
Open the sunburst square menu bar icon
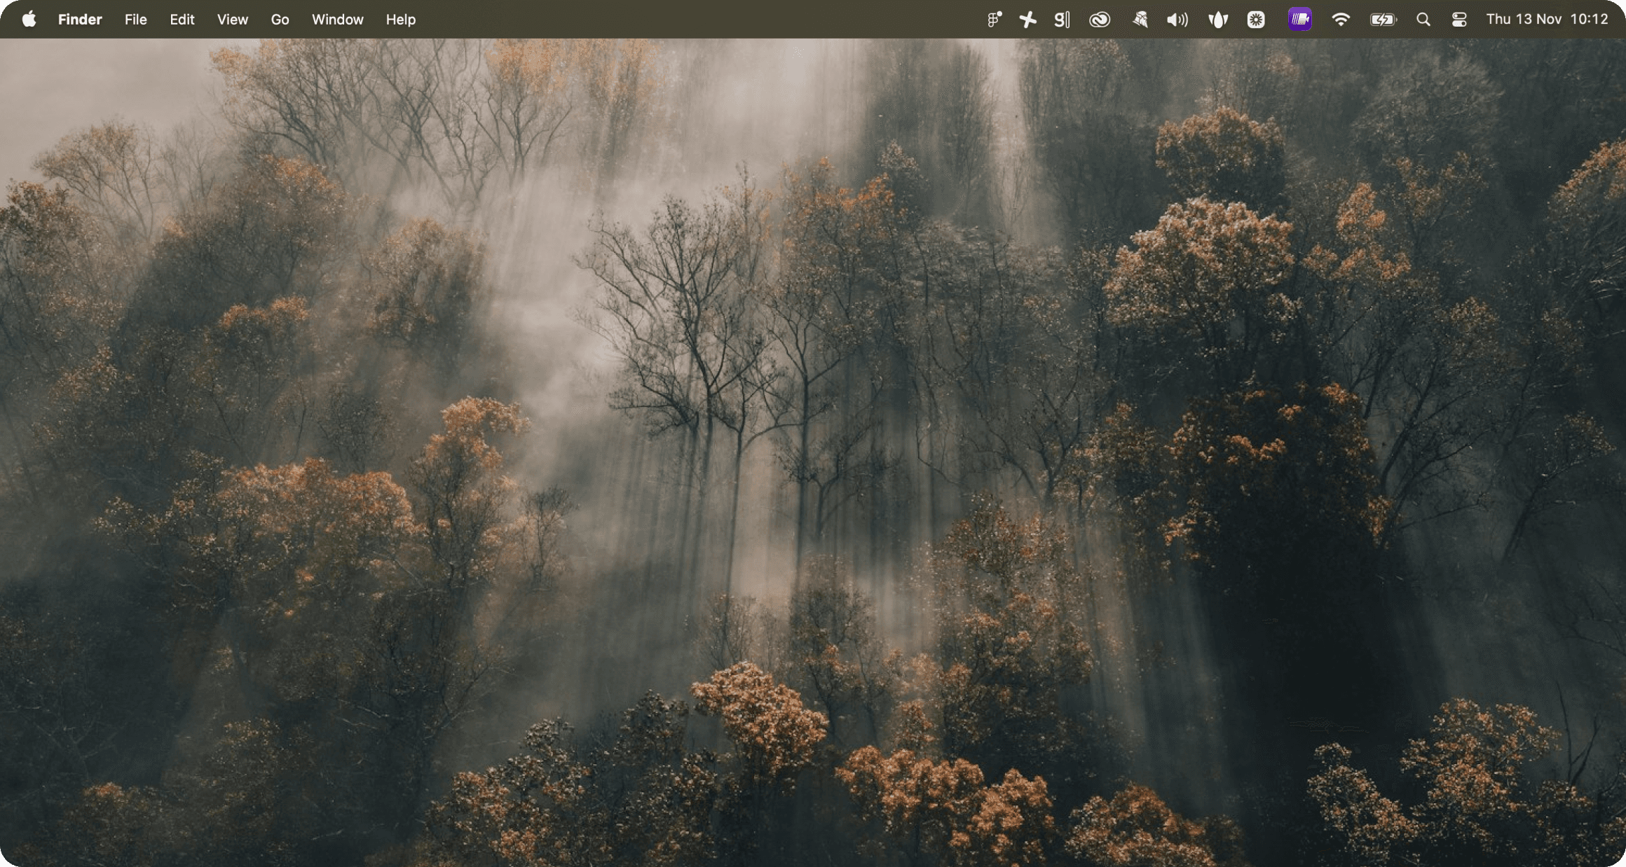[x=1256, y=20]
